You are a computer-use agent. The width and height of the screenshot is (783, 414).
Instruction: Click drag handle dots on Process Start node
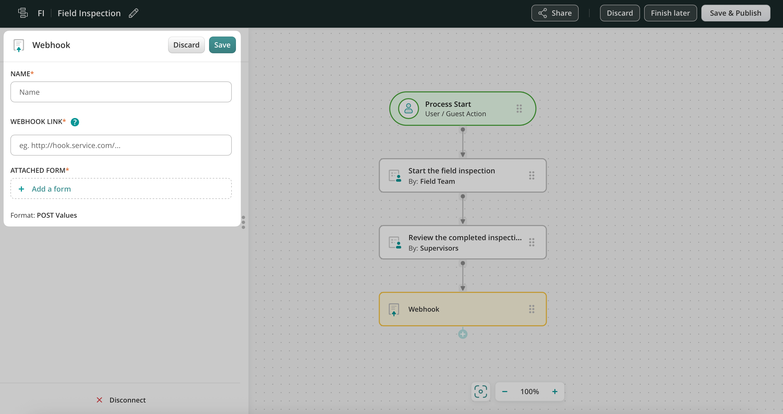pos(519,109)
